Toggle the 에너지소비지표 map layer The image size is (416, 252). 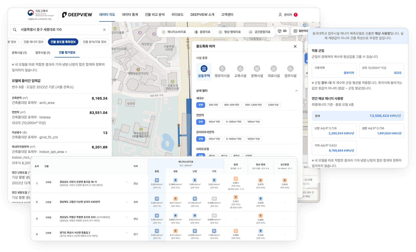click(x=174, y=32)
